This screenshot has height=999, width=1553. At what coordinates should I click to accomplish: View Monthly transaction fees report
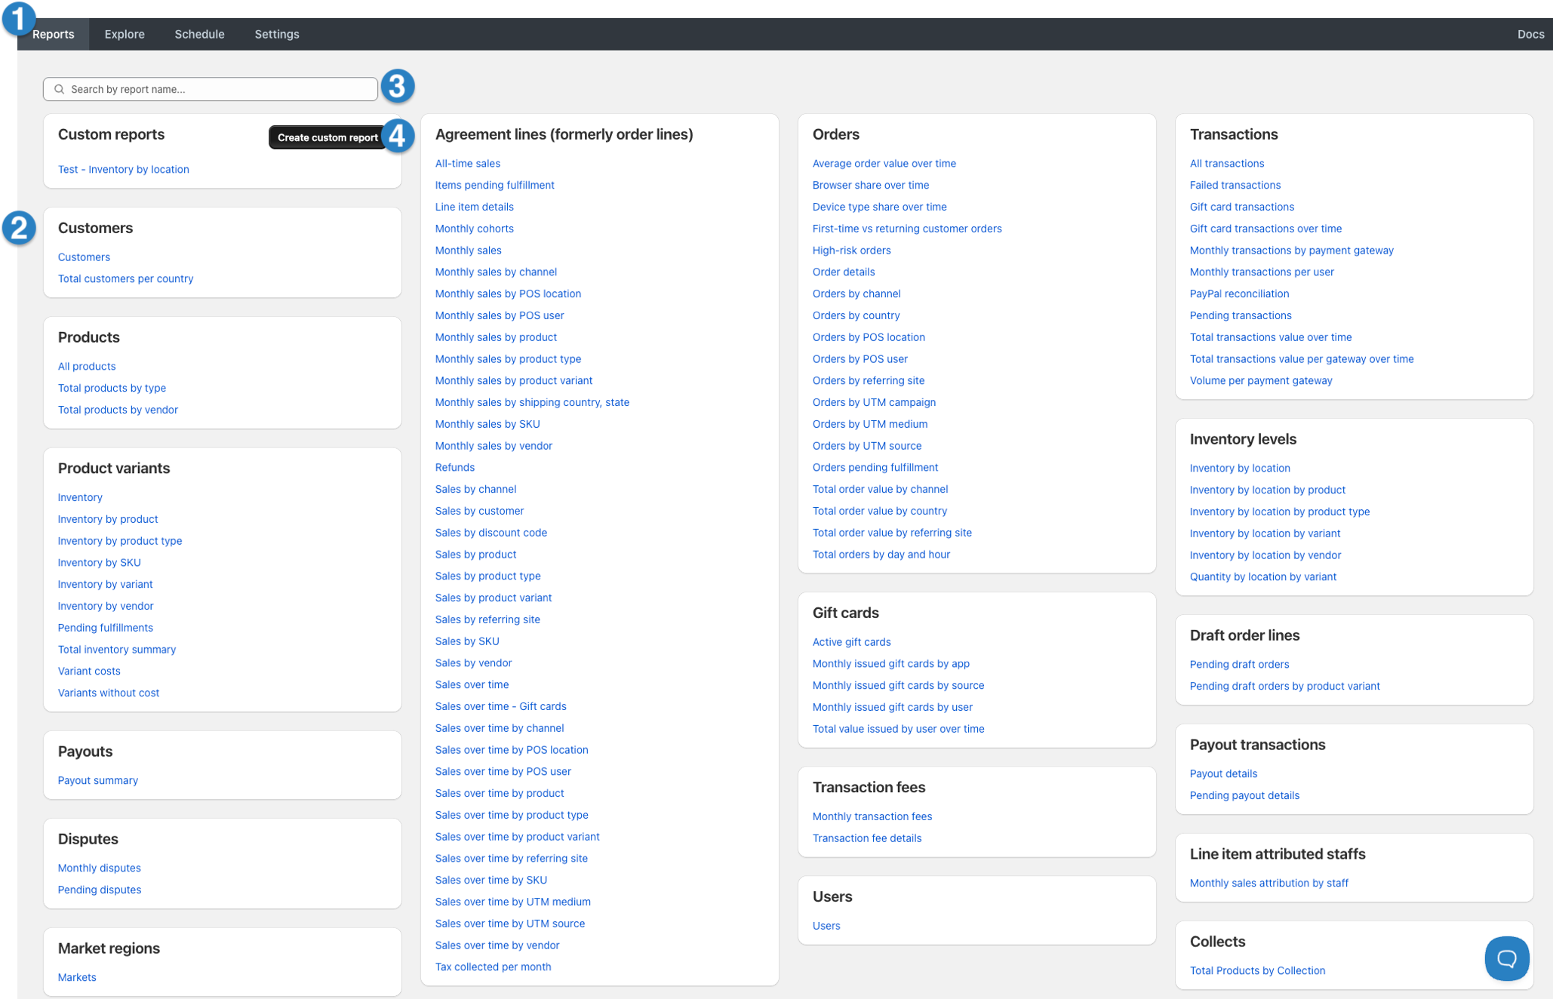tap(872, 816)
